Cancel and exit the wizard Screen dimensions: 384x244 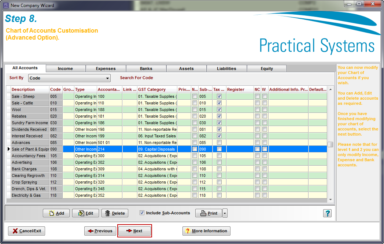26,231
